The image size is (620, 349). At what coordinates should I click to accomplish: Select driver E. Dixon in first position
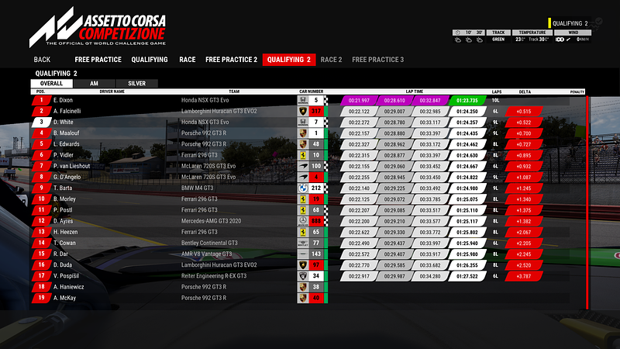pyautogui.click(x=64, y=100)
